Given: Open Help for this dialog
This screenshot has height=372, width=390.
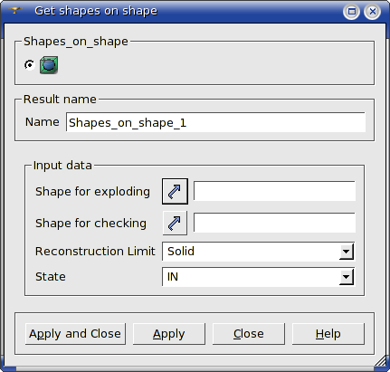Looking at the screenshot, I should click(328, 334).
